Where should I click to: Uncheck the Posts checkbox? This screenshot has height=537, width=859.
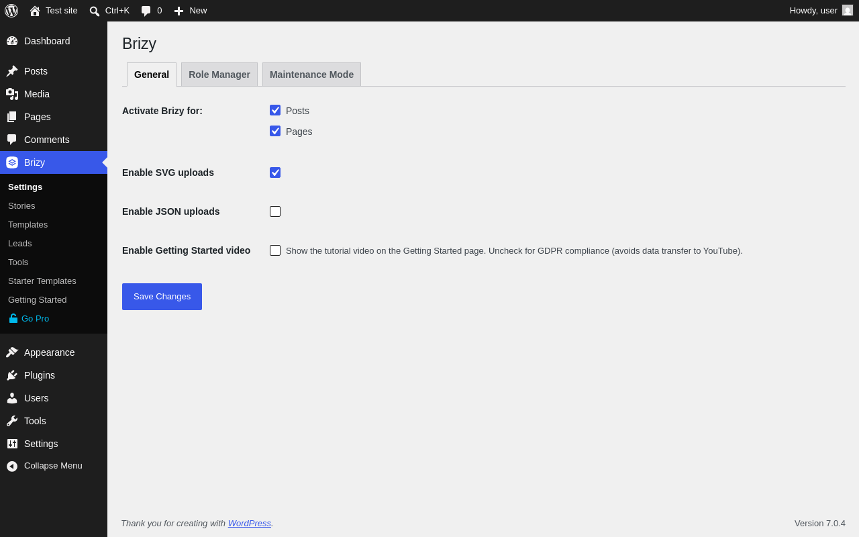click(275, 110)
